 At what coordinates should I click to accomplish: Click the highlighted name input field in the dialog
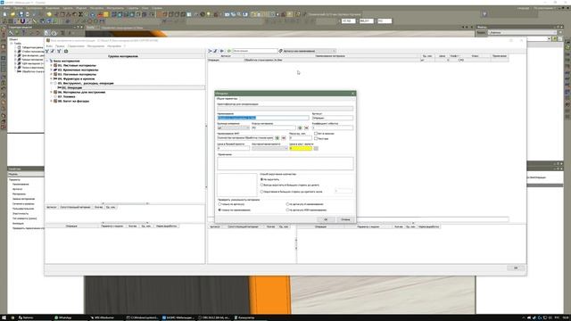click(263, 118)
